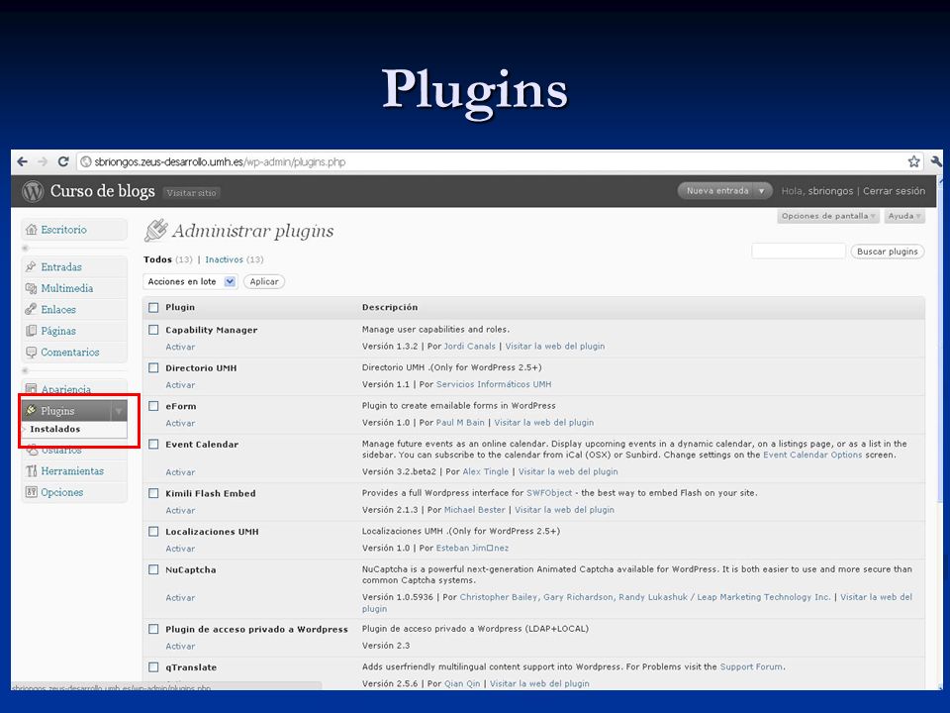Image resolution: width=950 pixels, height=713 pixels.
Task: Focus the plugin search input field
Action: [x=798, y=251]
